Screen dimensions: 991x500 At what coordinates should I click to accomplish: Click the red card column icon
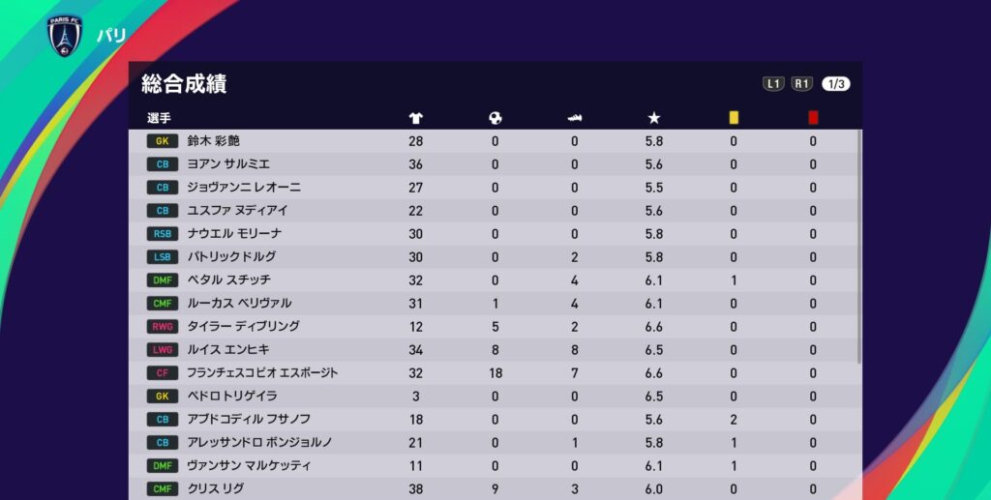tap(813, 117)
